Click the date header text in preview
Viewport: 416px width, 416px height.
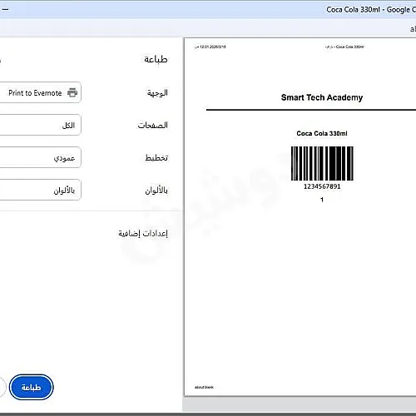[210, 47]
